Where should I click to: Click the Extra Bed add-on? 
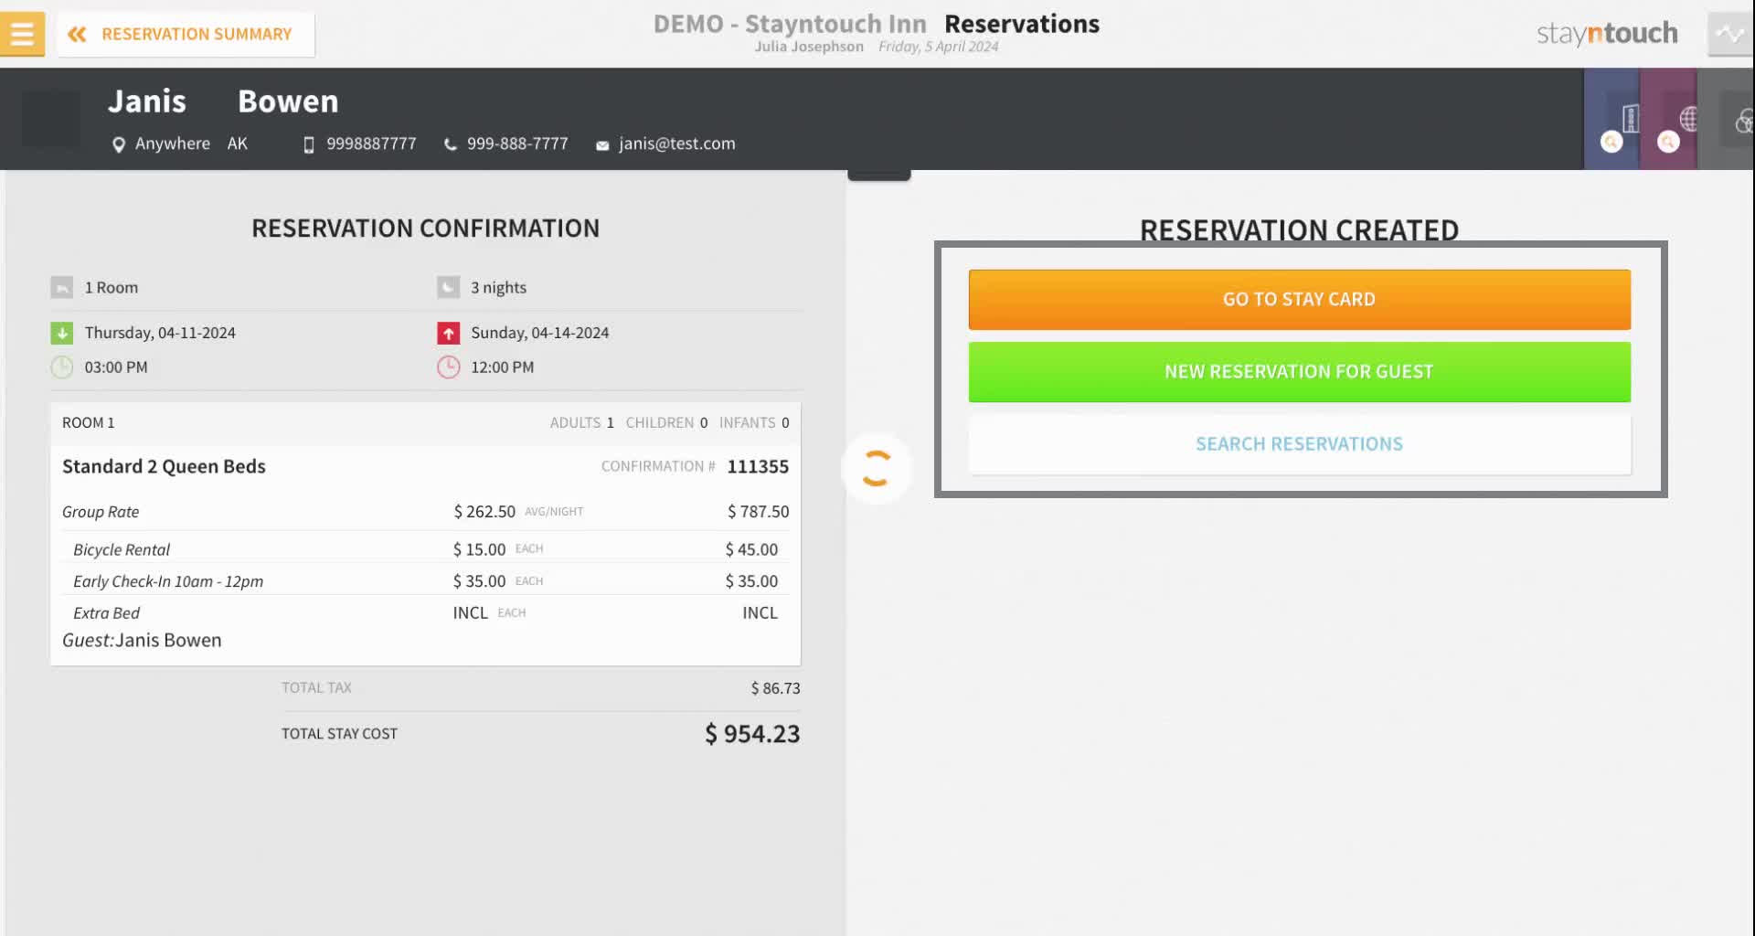pyautogui.click(x=106, y=613)
